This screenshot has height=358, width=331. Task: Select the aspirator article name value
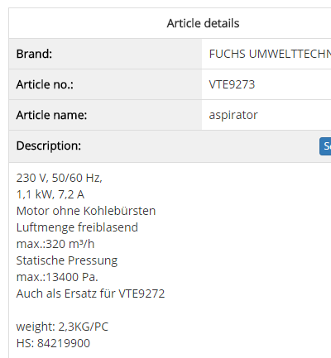click(x=233, y=115)
